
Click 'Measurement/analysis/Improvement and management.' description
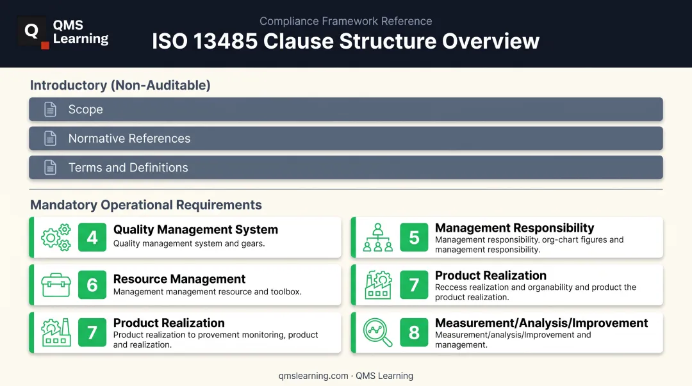[513, 340]
